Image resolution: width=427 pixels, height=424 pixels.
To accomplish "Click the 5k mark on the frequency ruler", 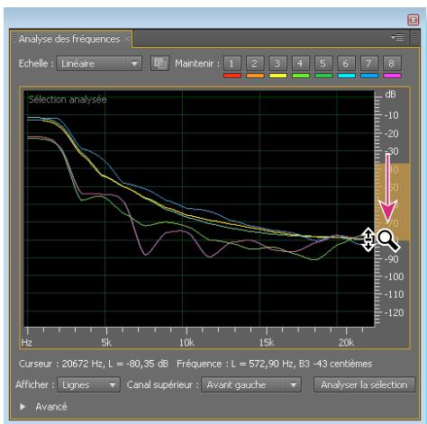I will click(106, 342).
